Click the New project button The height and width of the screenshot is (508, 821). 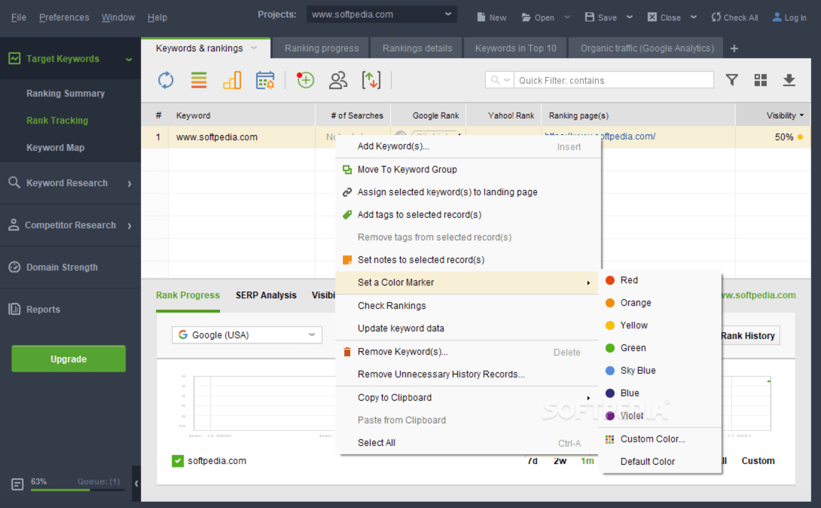491,17
